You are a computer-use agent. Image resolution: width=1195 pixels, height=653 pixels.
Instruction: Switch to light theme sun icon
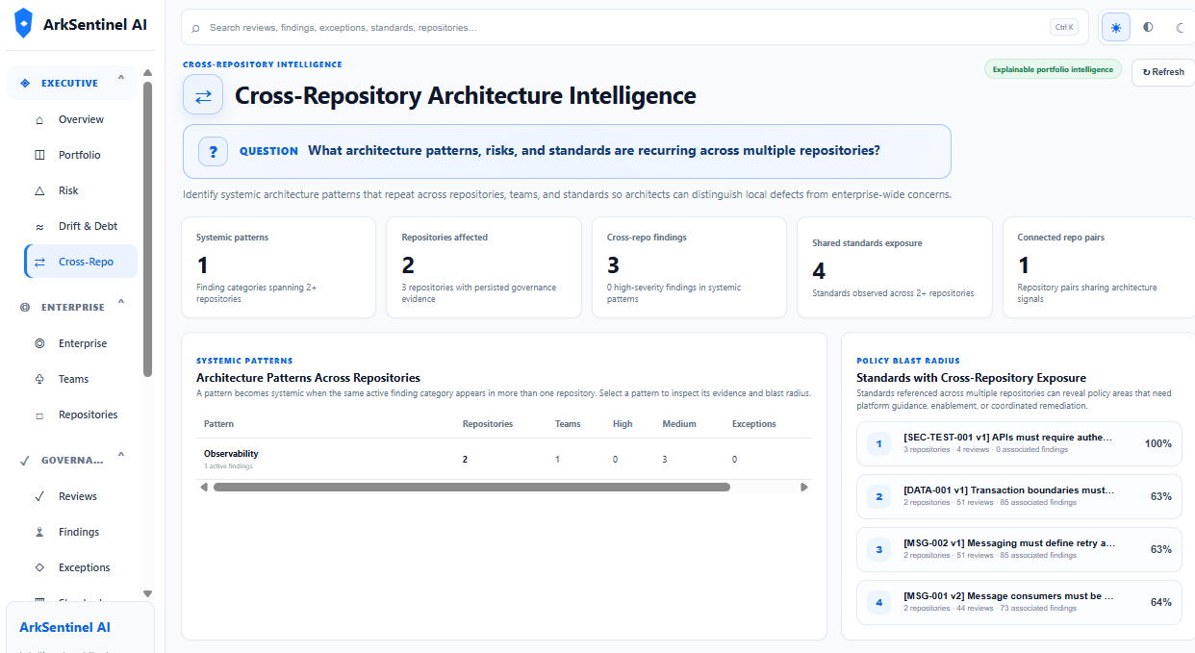point(1116,28)
